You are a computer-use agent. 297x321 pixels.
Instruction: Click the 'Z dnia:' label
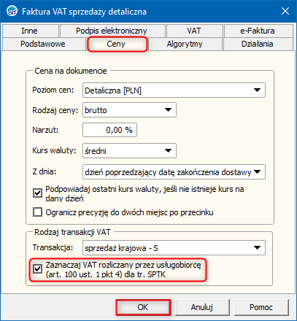tap(45, 171)
